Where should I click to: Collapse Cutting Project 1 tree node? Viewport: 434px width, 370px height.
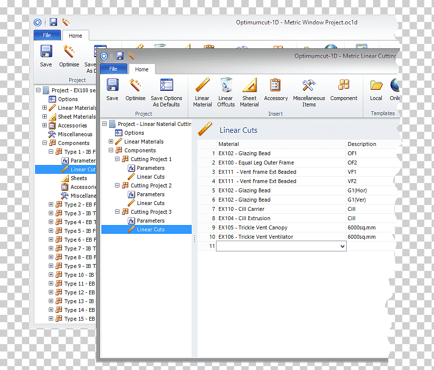point(118,159)
